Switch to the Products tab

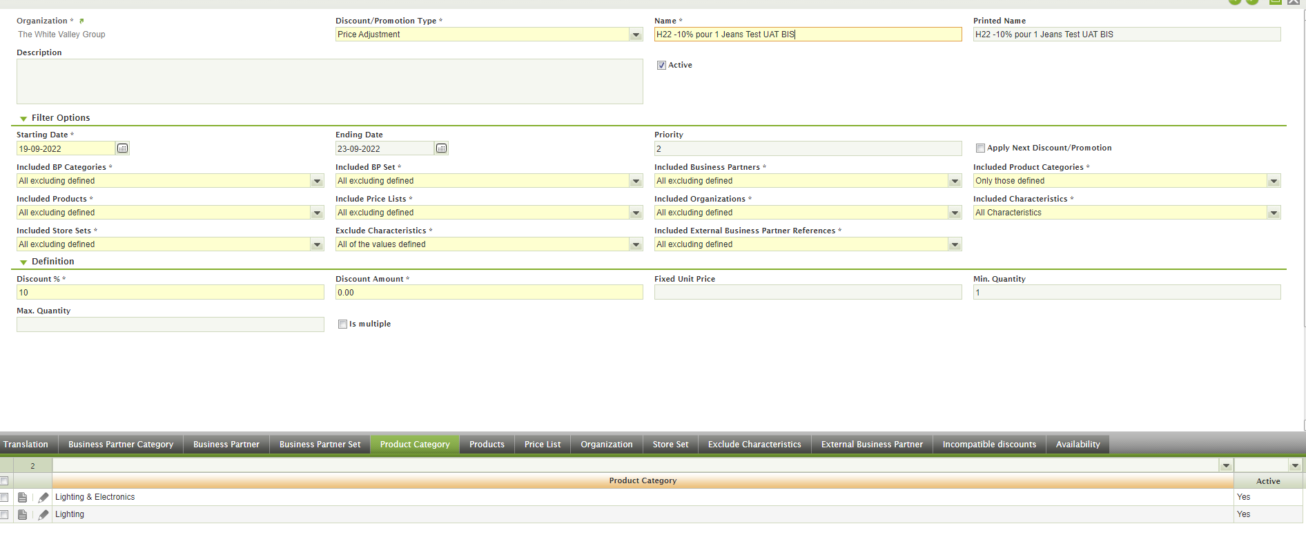point(487,445)
